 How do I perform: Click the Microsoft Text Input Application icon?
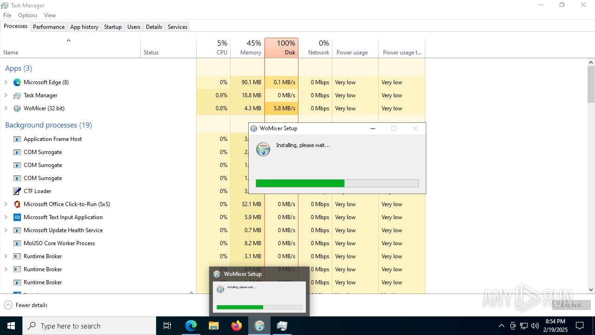[x=17, y=217]
